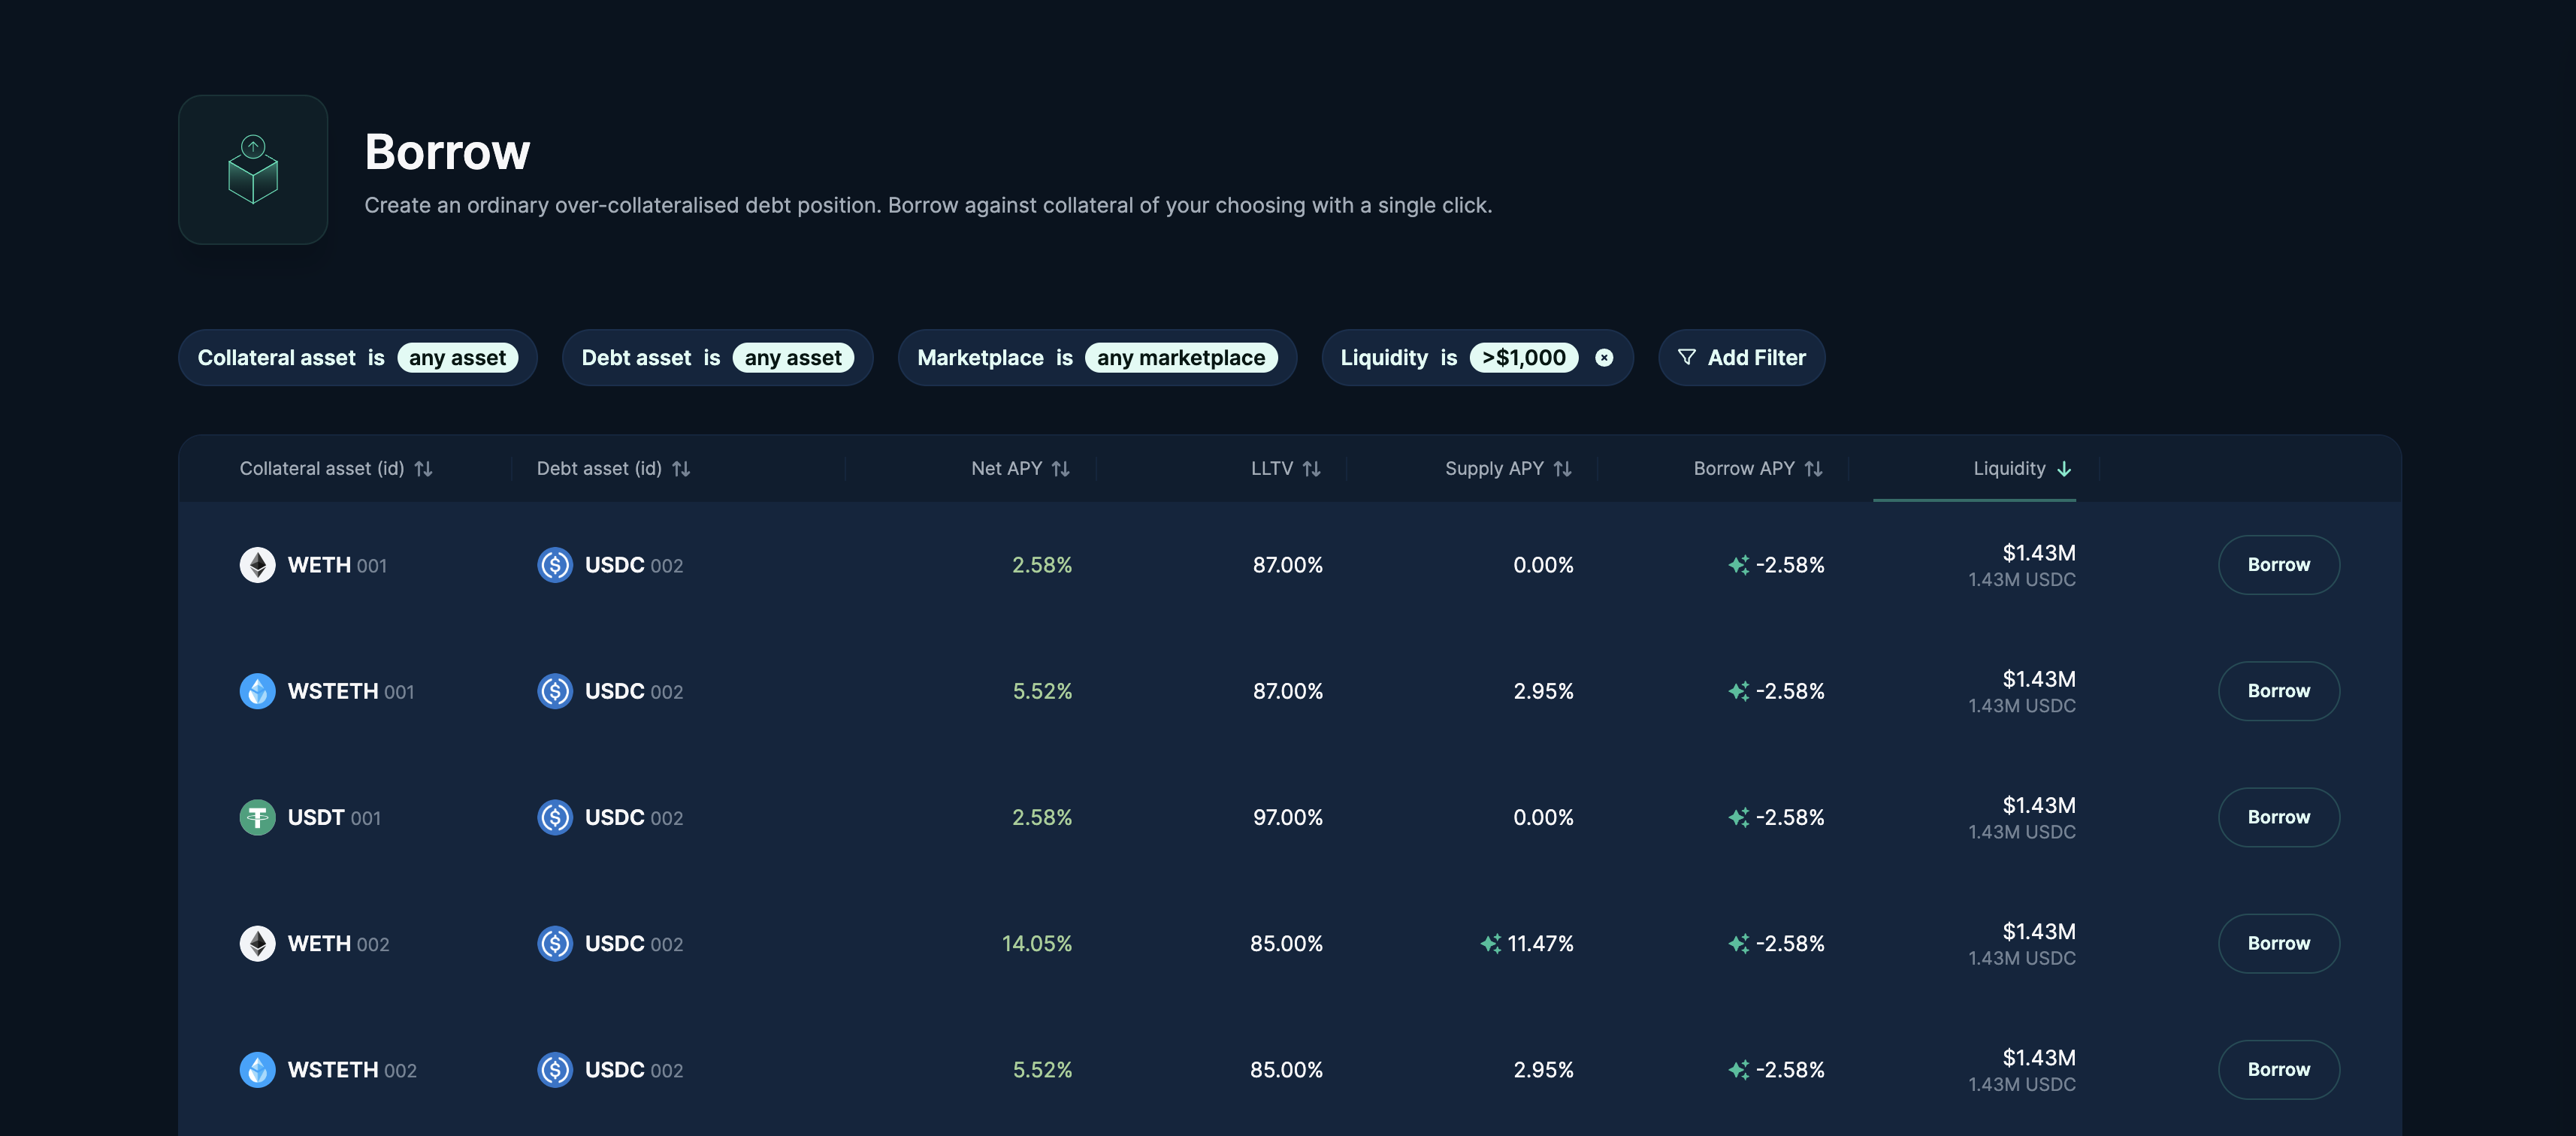Click USDC icon in the WSTETH 002 row
2576x1136 pixels.
555,1069
